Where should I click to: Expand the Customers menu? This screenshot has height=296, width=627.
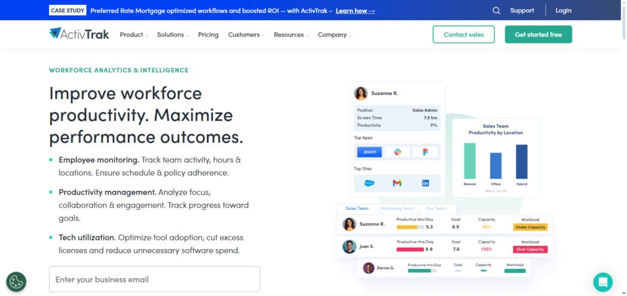pos(246,35)
